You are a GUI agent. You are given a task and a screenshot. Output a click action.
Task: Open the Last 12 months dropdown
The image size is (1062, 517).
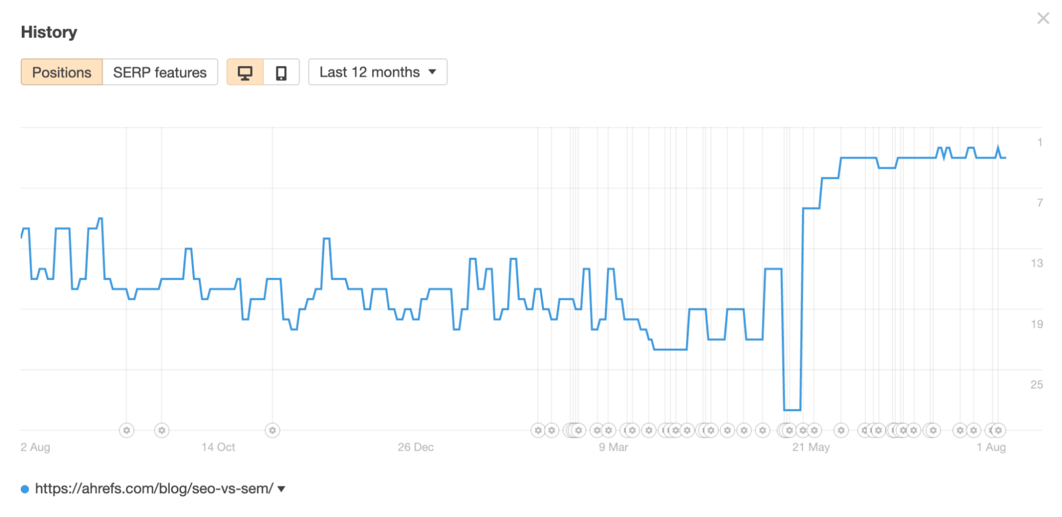[378, 72]
